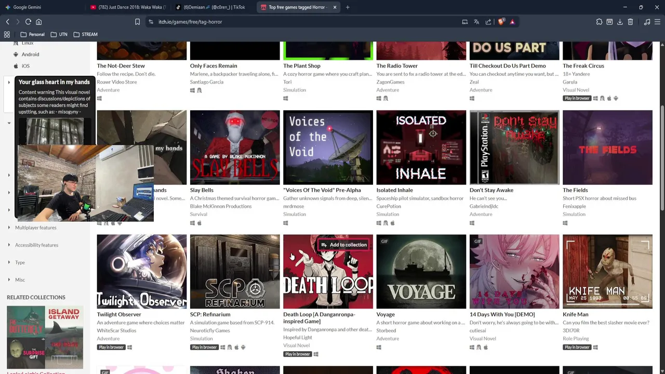Click Windows icon under The Fields
This screenshot has width=665, height=374.
(x=565, y=223)
